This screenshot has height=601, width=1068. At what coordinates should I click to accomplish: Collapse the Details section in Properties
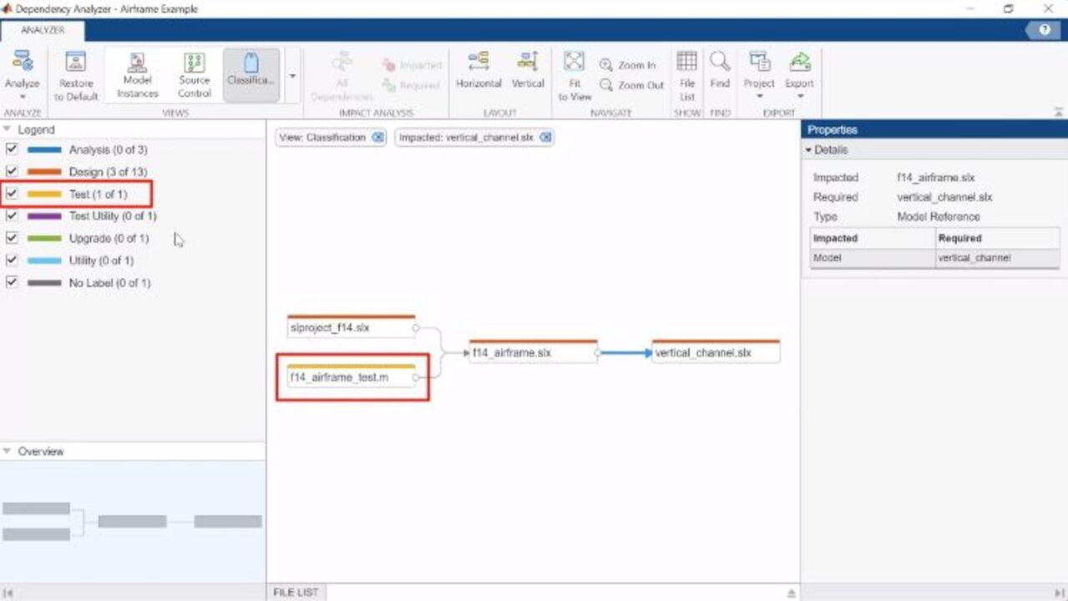click(808, 150)
